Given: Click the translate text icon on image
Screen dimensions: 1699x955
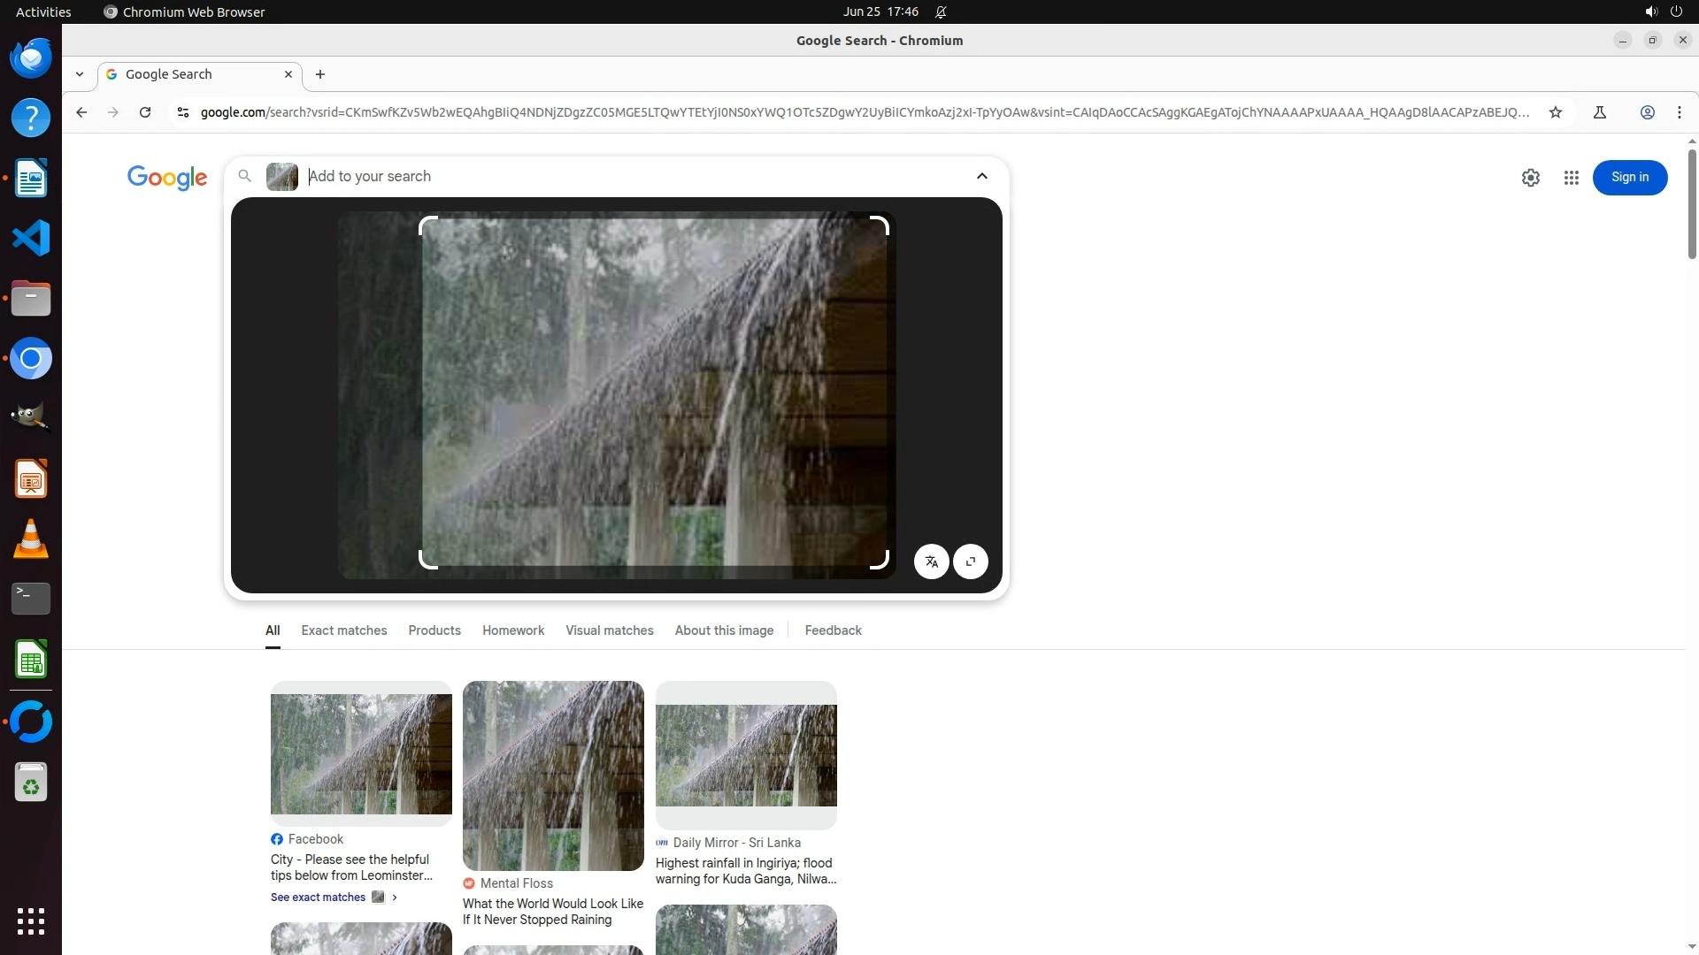Looking at the screenshot, I should pyautogui.click(x=931, y=562).
